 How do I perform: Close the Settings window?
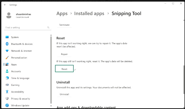(x=181, y=4)
